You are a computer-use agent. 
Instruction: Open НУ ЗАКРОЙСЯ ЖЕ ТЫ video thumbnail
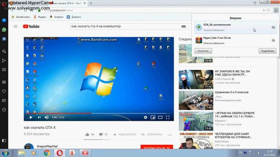tap(196, 79)
